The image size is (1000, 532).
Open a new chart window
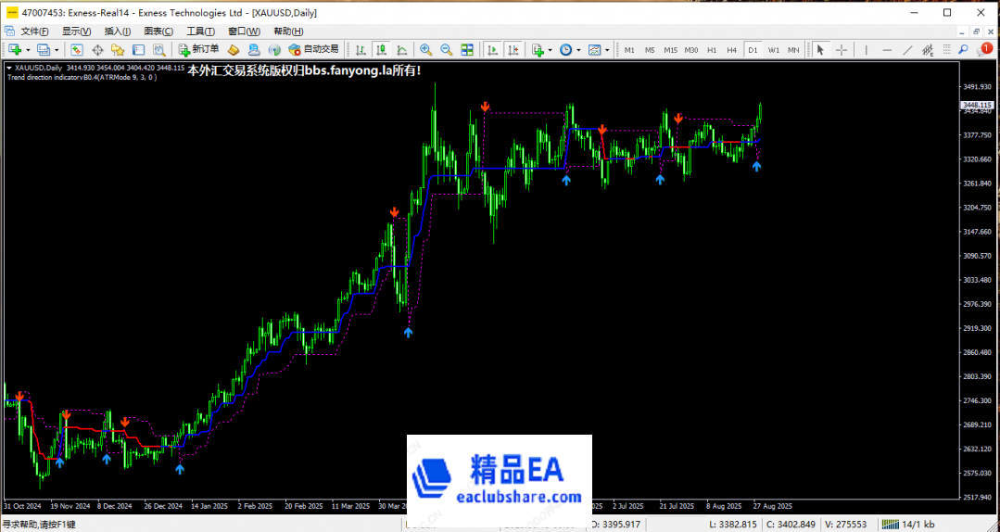click(15, 50)
